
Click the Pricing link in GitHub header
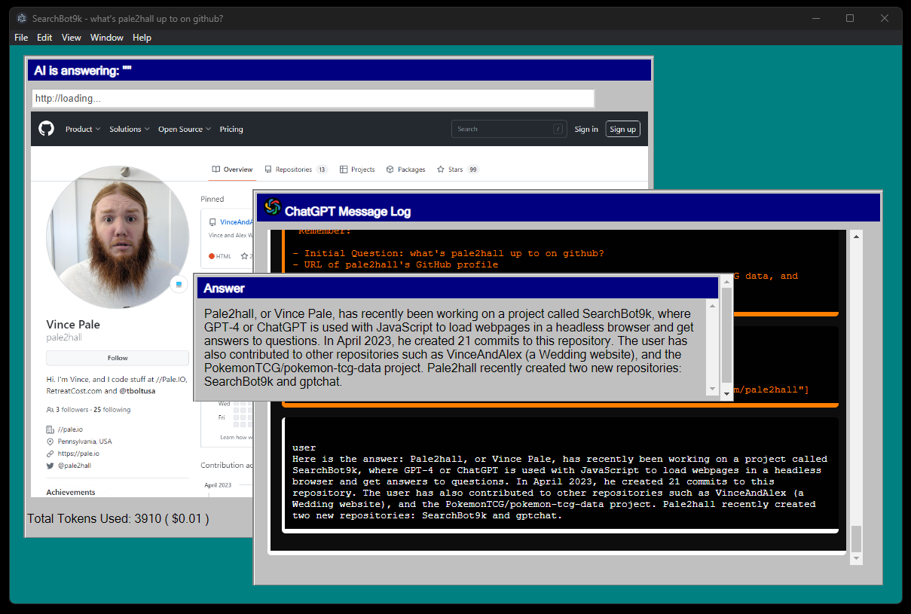coord(231,129)
